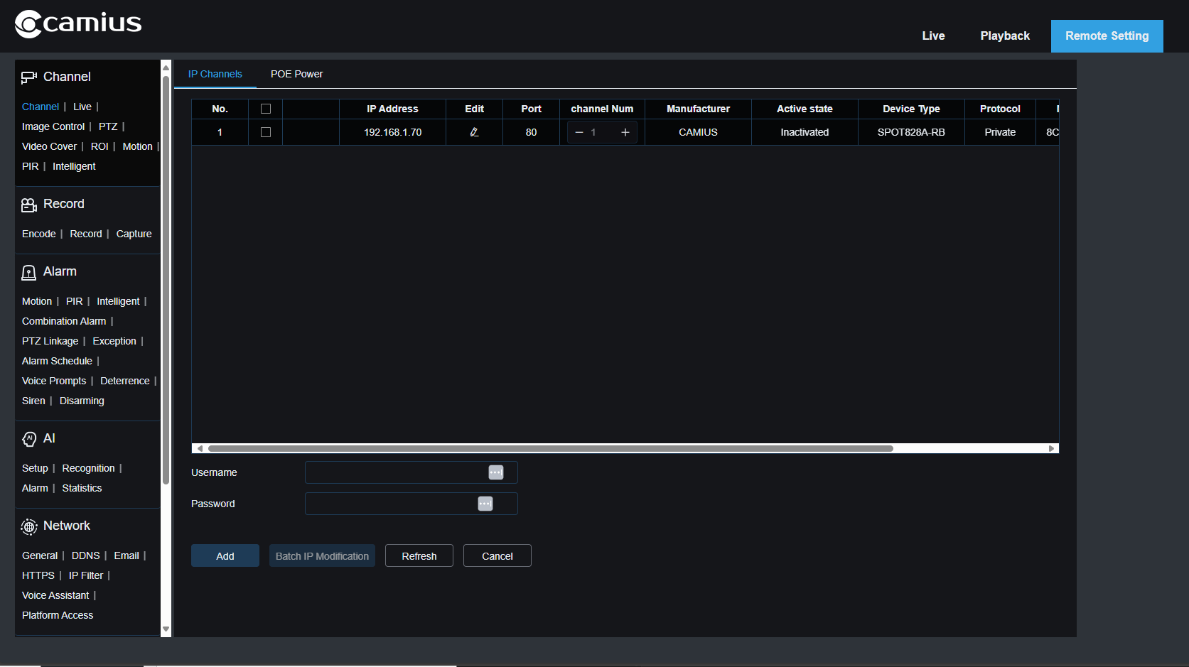Viewport: 1189px width, 667px height.
Task: Click the Alarm bell icon in sidebar
Action: pos(28,272)
